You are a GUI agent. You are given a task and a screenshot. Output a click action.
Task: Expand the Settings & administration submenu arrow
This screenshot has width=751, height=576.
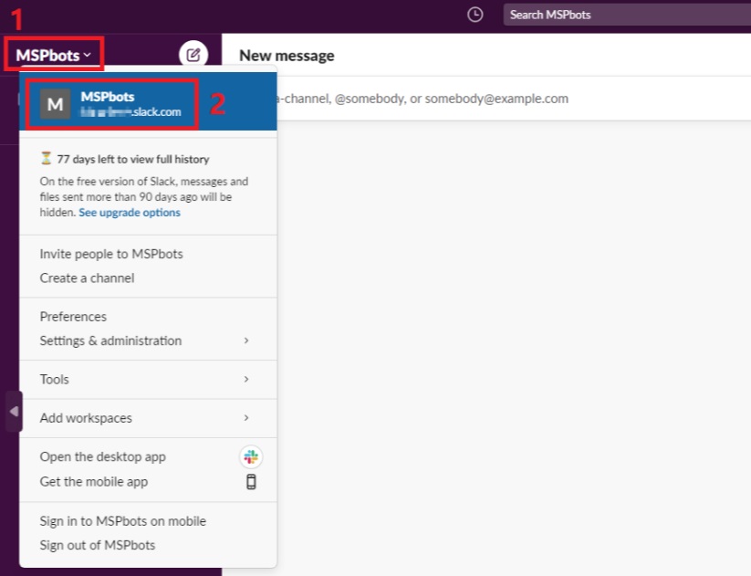[246, 340]
